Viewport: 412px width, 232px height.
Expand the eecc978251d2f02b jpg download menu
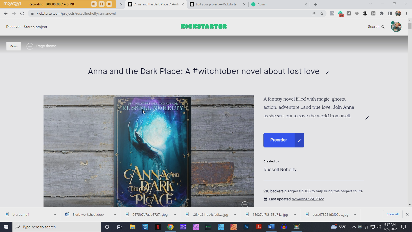(x=355, y=214)
